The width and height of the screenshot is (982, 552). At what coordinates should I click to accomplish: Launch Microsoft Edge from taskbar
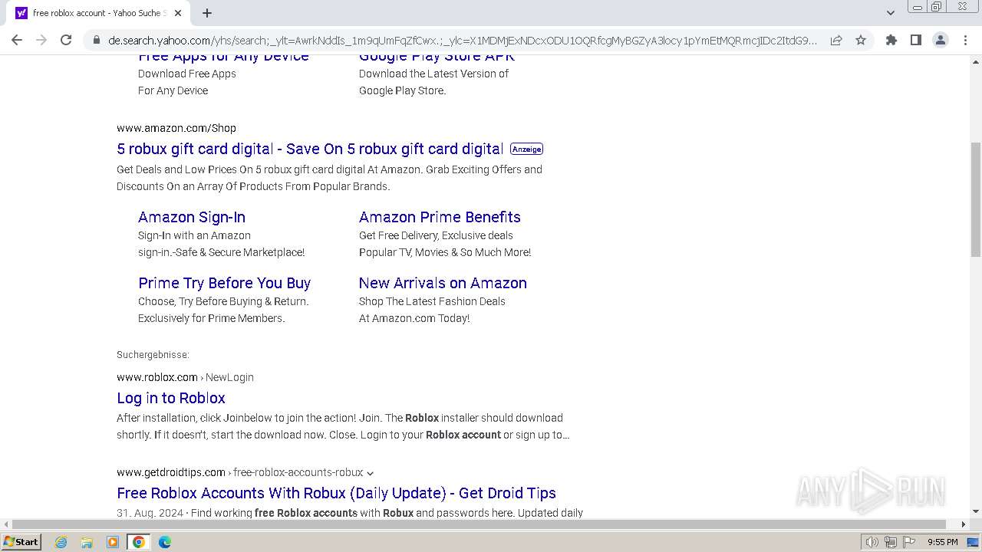coord(165,542)
